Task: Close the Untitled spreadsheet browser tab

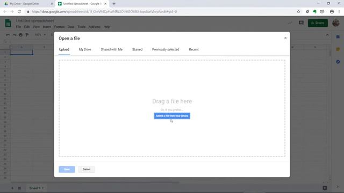Action: [x=105, y=4]
